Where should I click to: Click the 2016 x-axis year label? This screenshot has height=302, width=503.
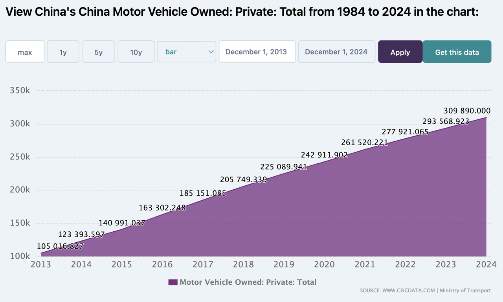pyautogui.click(x=162, y=264)
